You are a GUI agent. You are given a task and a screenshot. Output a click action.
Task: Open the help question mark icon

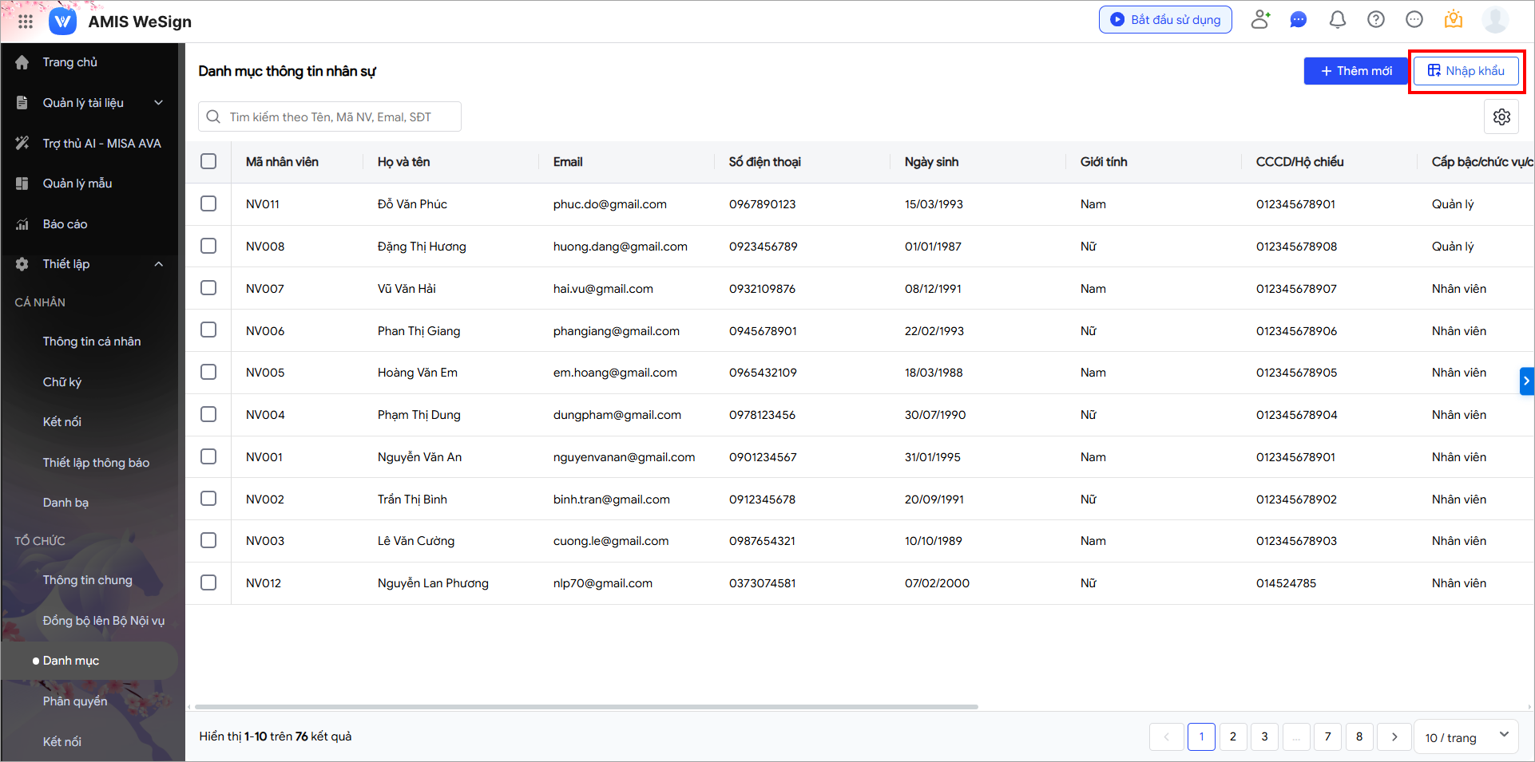1375,20
